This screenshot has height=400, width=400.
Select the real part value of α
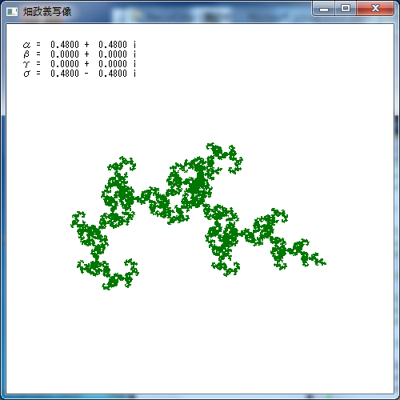65,44
